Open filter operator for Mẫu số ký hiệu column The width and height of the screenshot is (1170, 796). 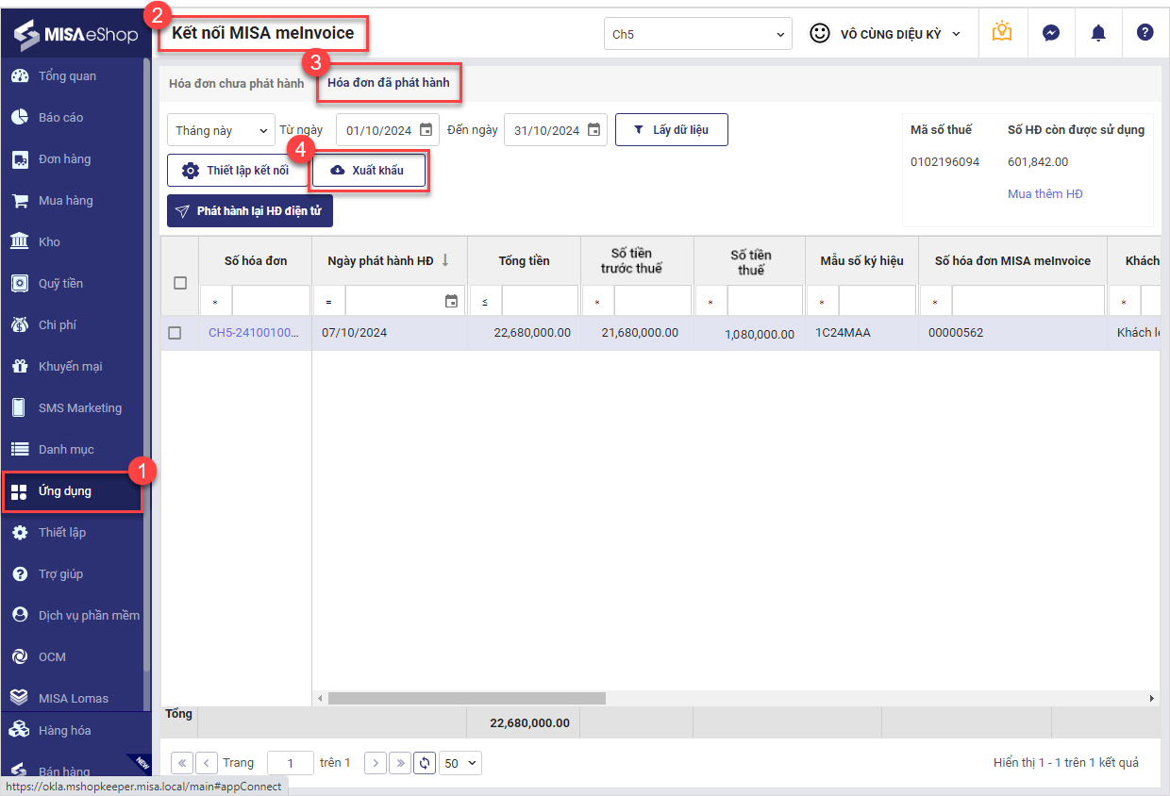click(822, 302)
